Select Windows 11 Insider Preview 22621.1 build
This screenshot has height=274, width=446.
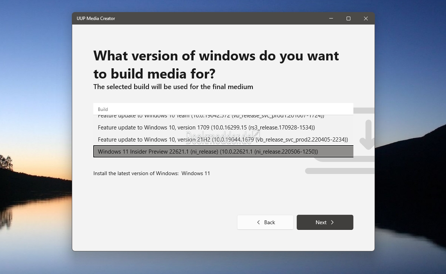coord(223,151)
